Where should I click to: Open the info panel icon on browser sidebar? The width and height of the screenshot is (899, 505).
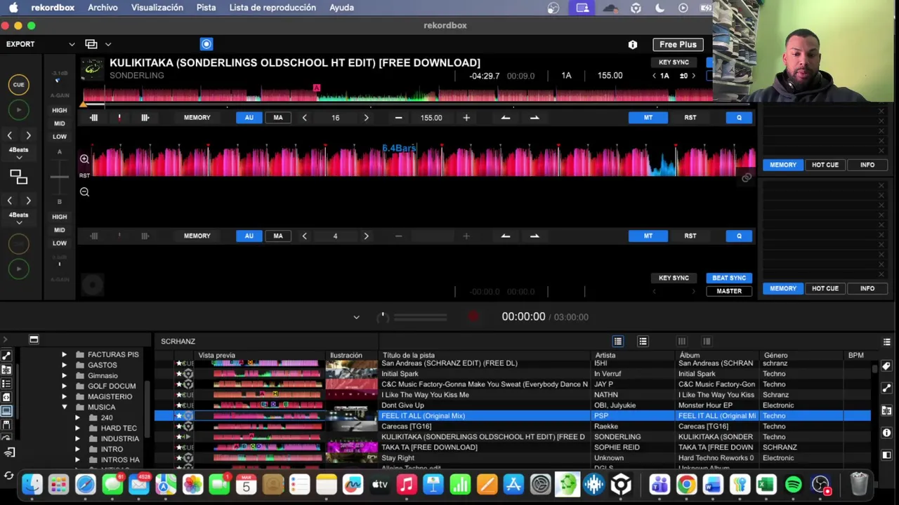(886, 433)
